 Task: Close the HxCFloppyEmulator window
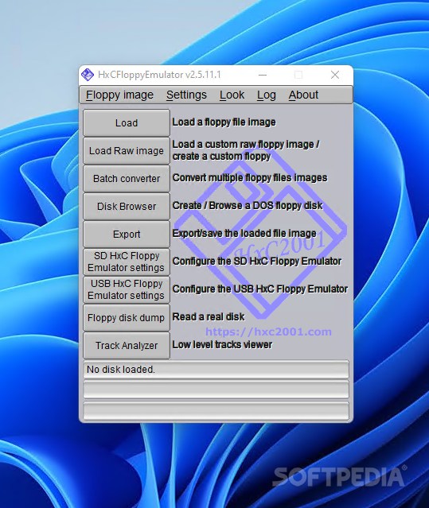[335, 75]
